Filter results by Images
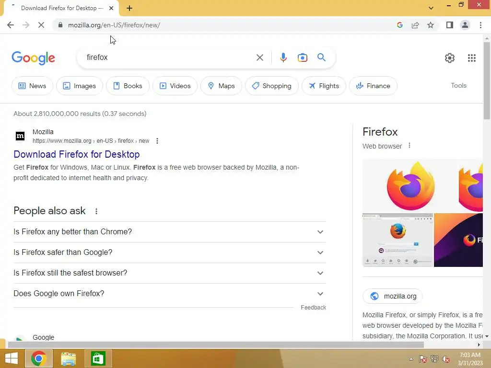The height and width of the screenshot is (368, 491). click(80, 86)
